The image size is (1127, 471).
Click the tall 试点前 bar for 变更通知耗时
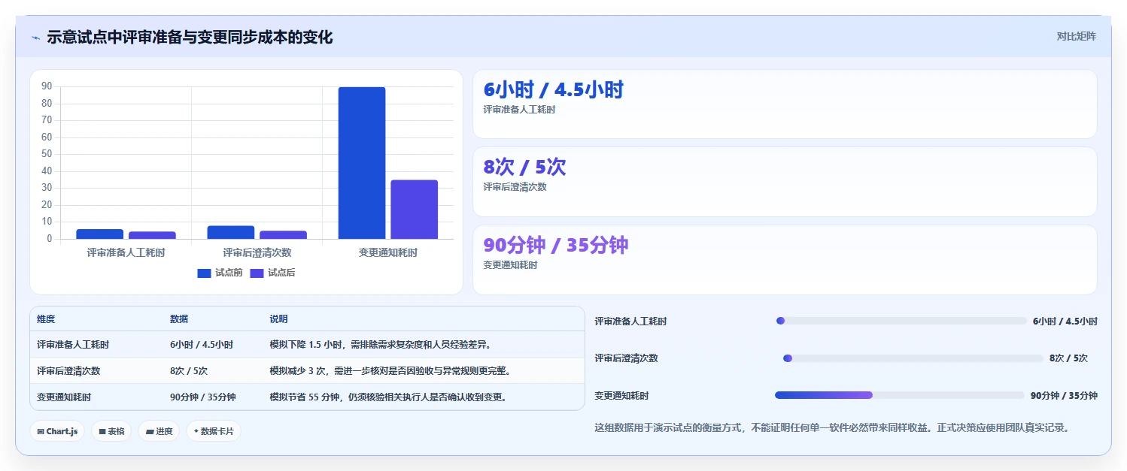pos(362,163)
